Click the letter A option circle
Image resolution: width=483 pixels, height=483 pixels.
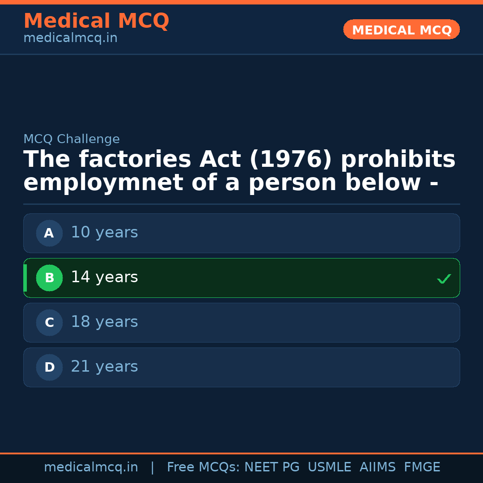(49, 233)
